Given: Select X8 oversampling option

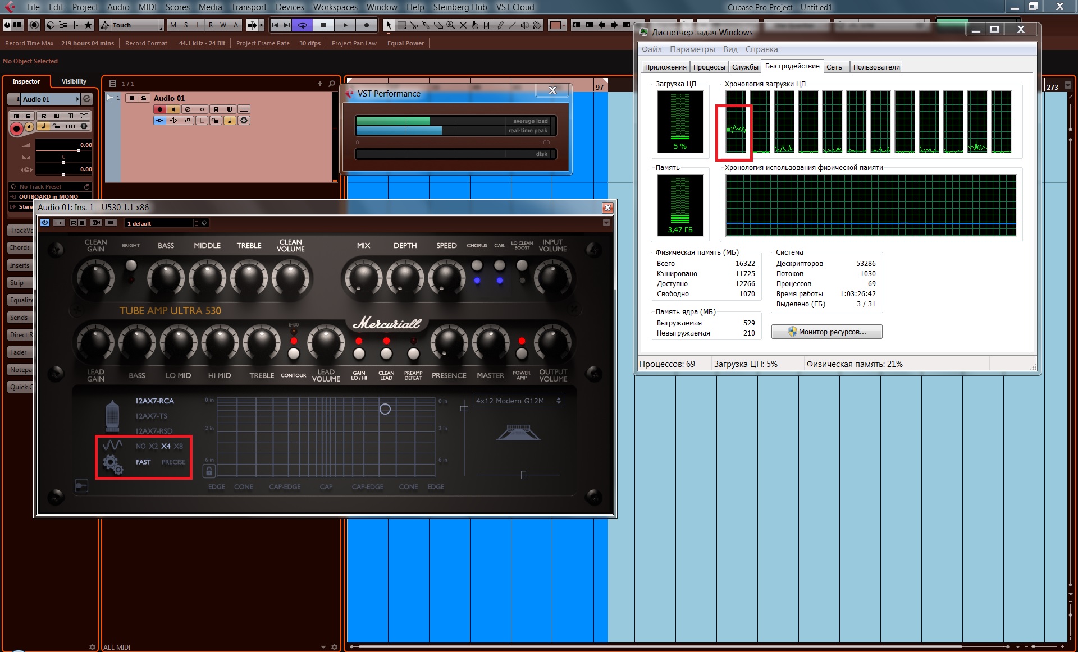Looking at the screenshot, I should 179,446.
